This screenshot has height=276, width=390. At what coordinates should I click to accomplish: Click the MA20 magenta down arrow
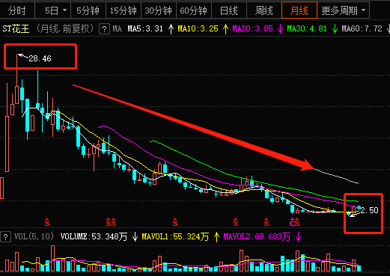point(280,29)
